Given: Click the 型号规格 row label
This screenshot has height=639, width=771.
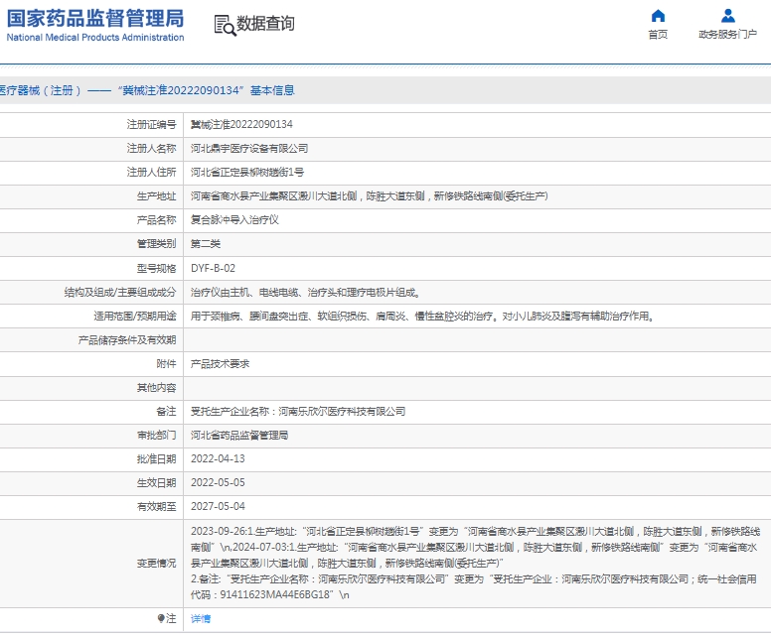Looking at the screenshot, I should [x=156, y=268].
